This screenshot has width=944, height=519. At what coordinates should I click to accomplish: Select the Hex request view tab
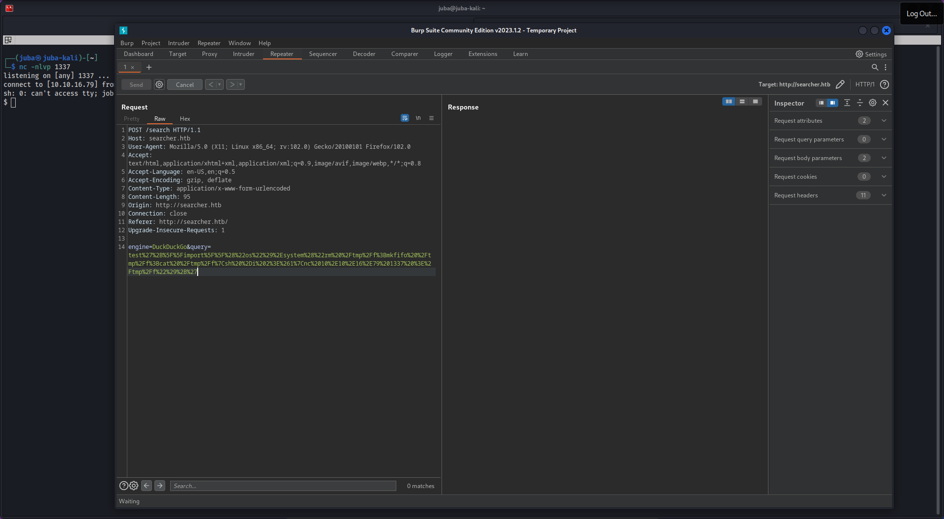click(x=185, y=119)
